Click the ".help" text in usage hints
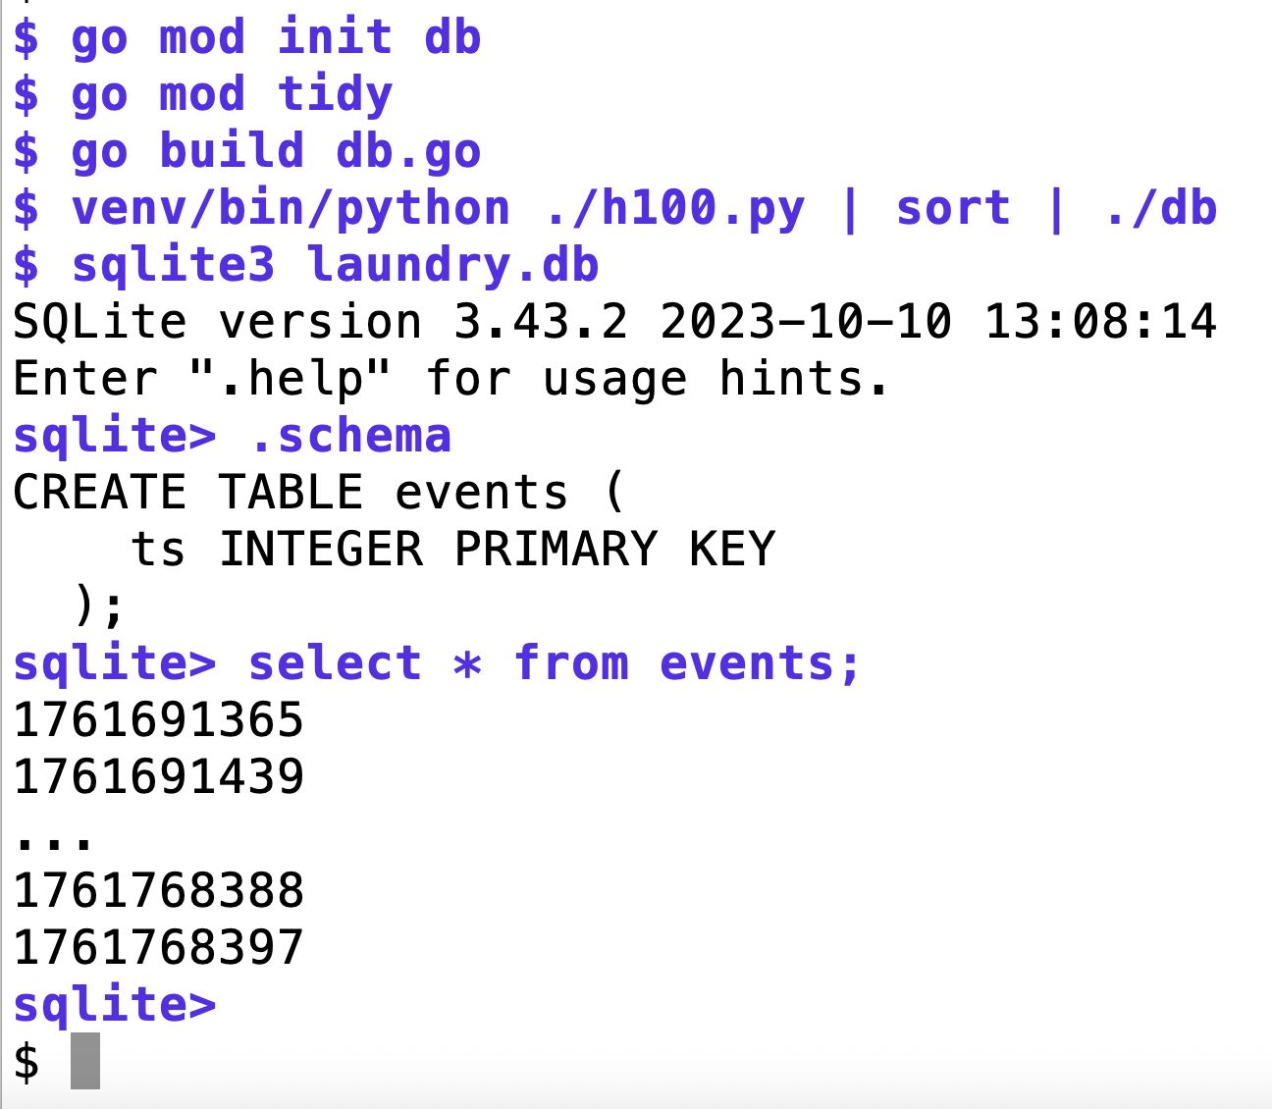The image size is (1272, 1109). tap(291, 380)
